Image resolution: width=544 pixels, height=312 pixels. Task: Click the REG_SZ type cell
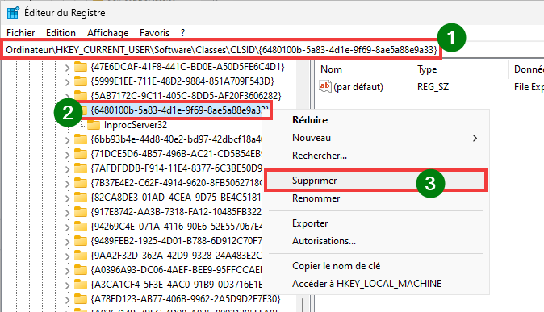pos(433,87)
